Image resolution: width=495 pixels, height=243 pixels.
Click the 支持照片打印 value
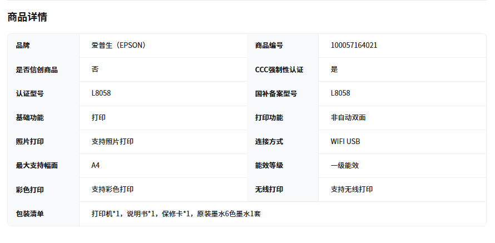coord(112,141)
